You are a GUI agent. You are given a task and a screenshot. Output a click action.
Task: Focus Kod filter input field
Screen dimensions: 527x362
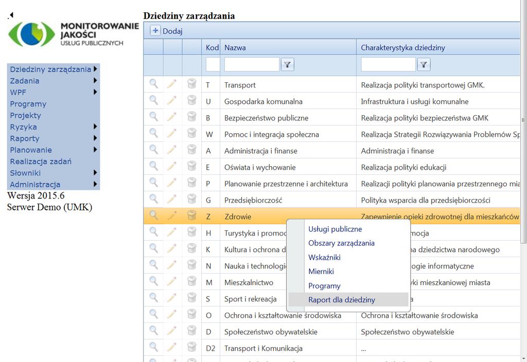pyautogui.click(x=213, y=64)
